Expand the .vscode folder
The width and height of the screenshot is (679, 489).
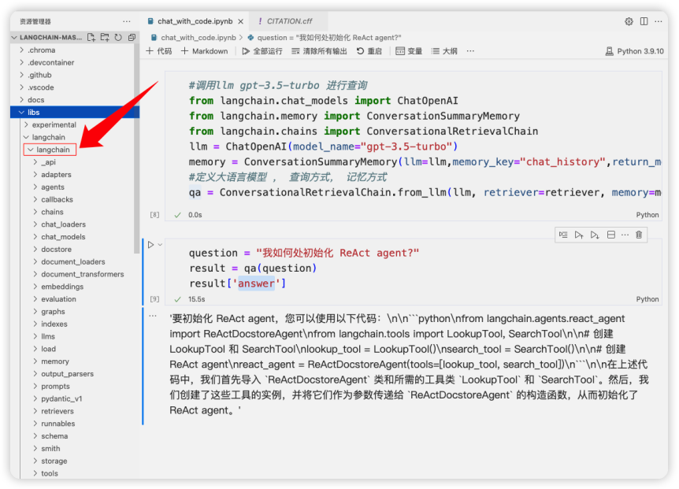75,87
